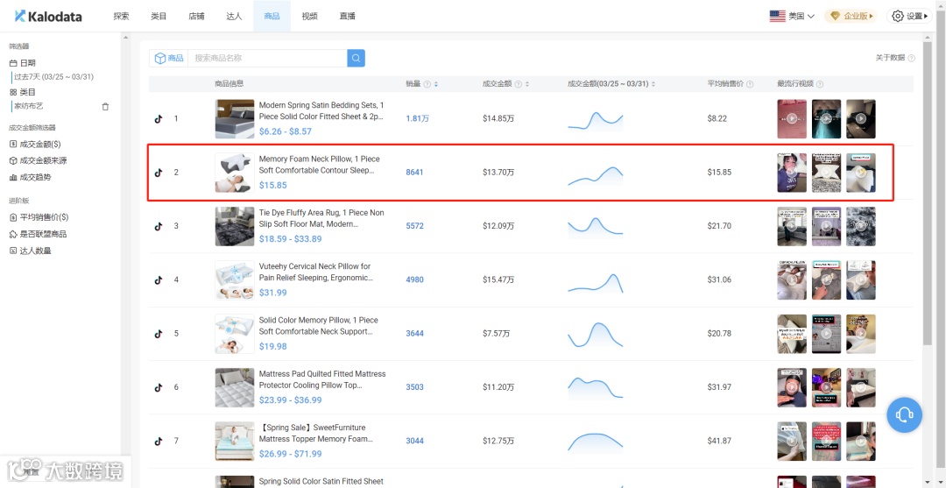Sort by 成交金额(03/25 ~ 03/31) arrows

[653, 84]
